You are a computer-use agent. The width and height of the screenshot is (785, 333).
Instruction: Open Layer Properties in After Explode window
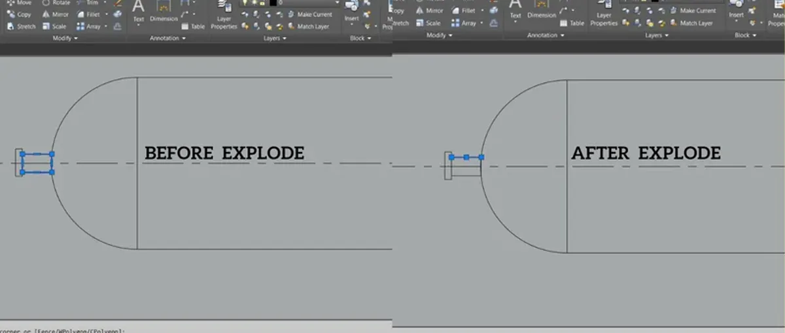[x=604, y=12]
